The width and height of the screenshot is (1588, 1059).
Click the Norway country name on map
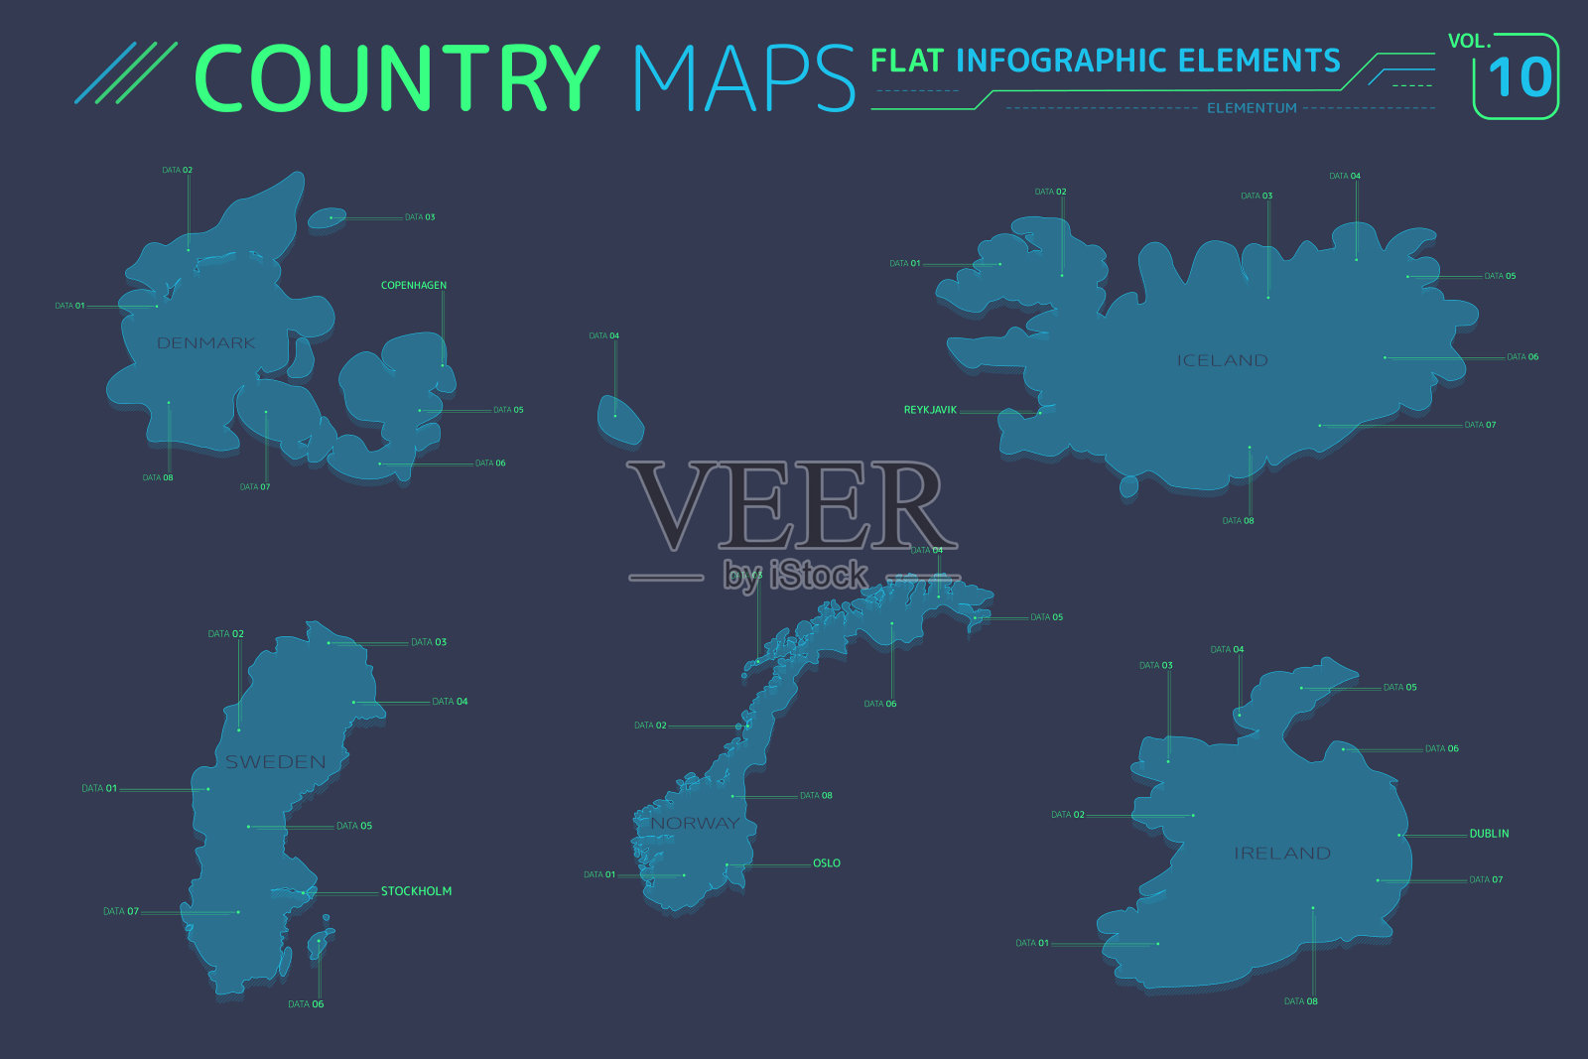click(695, 823)
